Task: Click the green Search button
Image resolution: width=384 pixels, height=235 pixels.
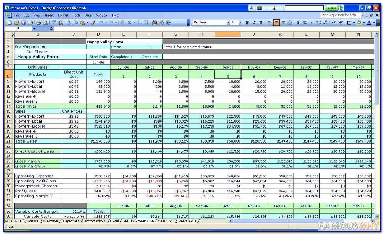Action: tap(332, 8)
